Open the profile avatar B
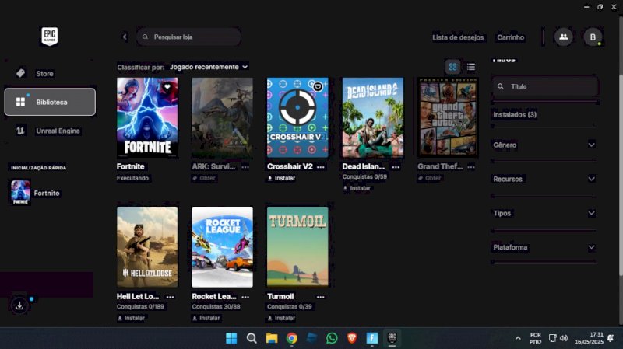 click(x=593, y=37)
